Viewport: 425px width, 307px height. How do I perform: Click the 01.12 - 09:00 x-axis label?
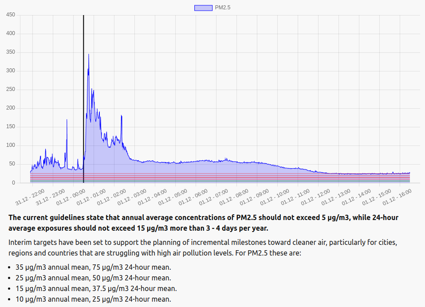coord(254,197)
